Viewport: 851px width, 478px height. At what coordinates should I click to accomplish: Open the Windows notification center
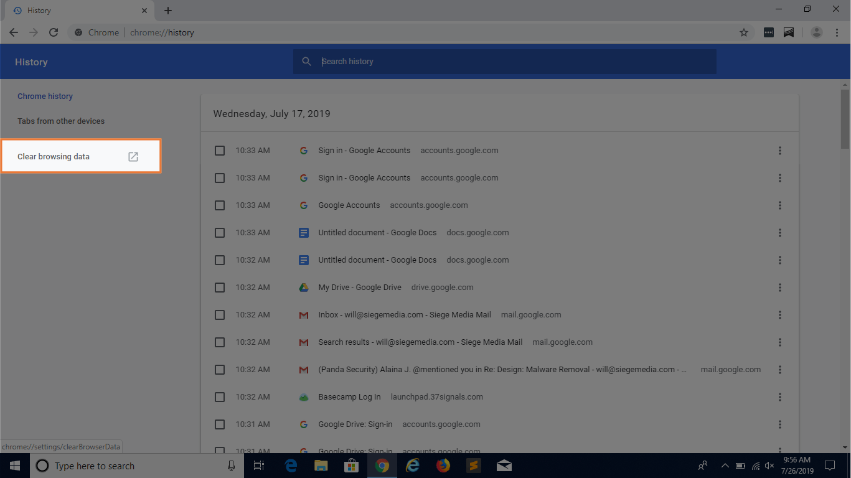tap(829, 466)
